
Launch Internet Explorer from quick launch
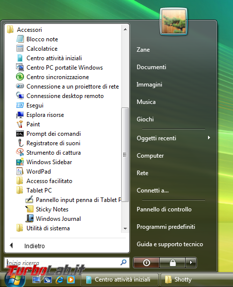[59, 280]
